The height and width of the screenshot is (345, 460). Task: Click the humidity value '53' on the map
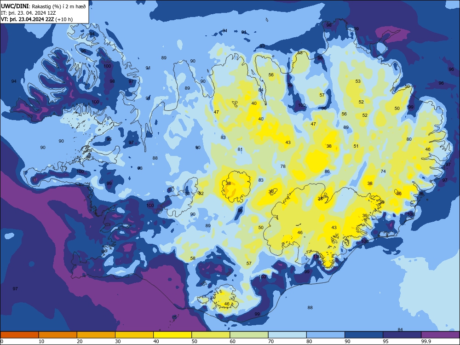point(358,81)
